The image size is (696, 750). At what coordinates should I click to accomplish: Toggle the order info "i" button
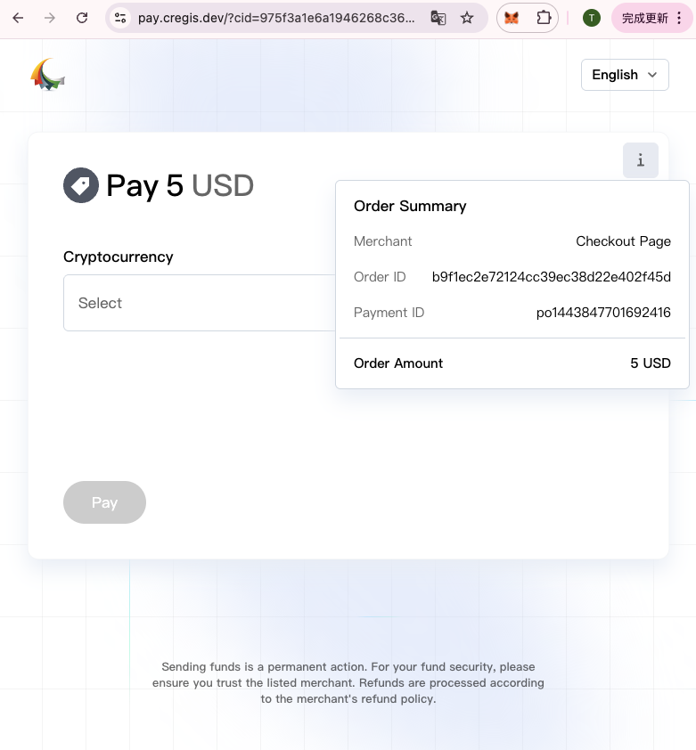pos(640,160)
